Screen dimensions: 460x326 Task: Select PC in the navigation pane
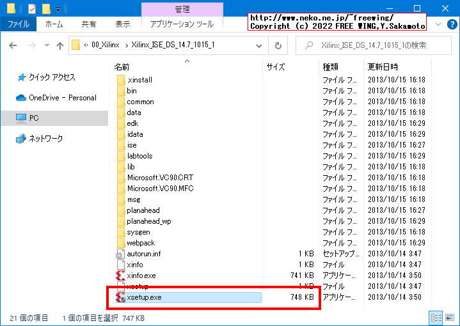click(54, 118)
